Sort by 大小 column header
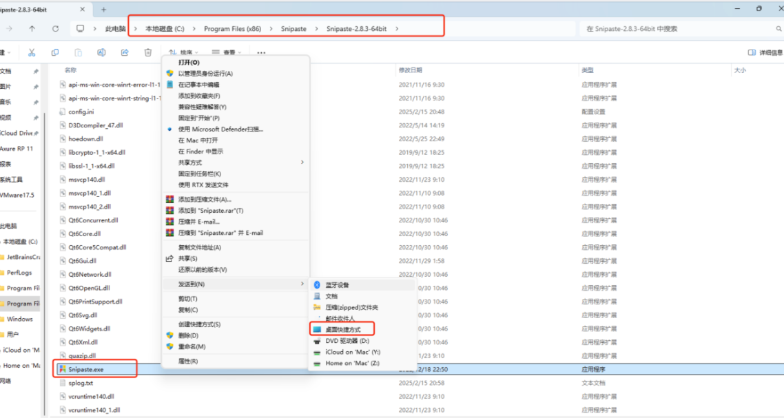 click(740, 70)
